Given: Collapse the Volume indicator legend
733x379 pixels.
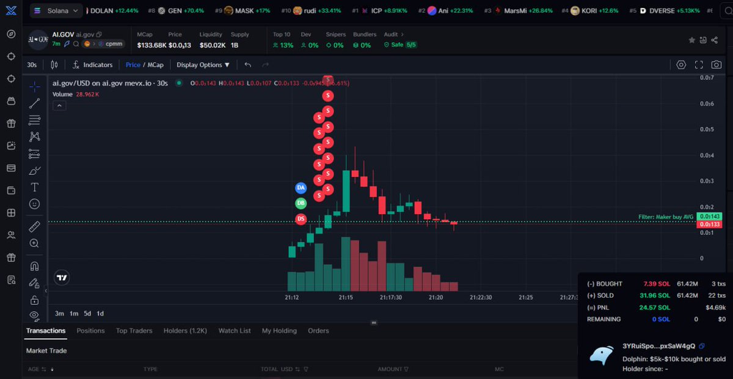Looking at the screenshot, I should (59, 106).
